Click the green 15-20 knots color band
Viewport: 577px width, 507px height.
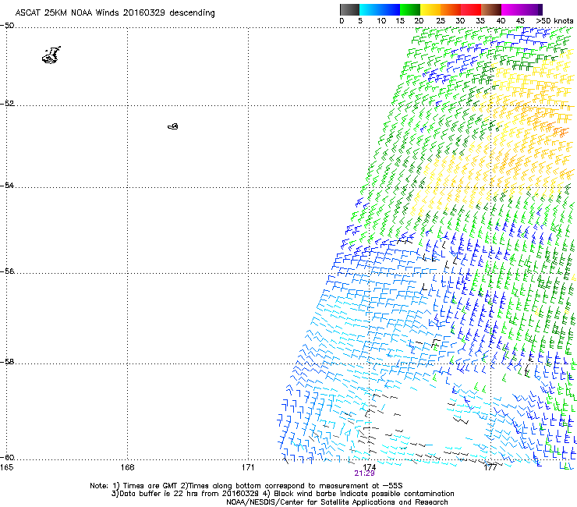[x=409, y=9]
